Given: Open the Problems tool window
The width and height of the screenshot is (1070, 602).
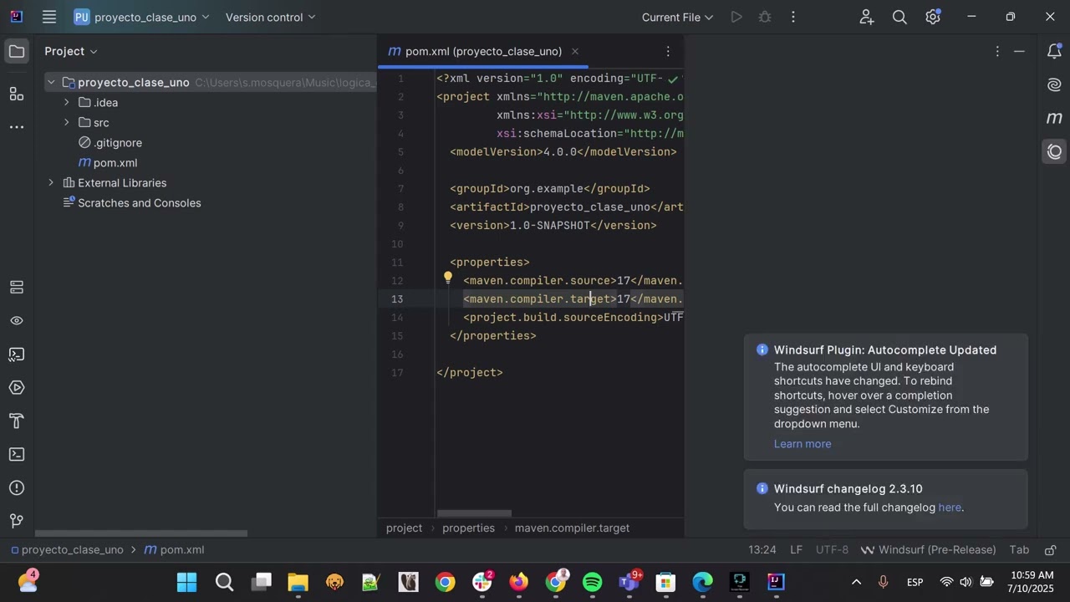Looking at the screenshot, I should (x=17, y=487).
